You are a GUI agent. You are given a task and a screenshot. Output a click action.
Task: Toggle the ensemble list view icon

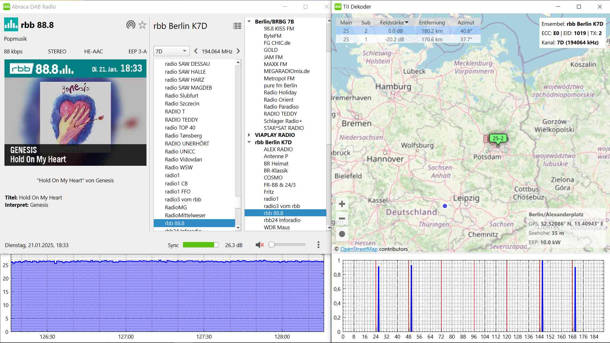pos(237,26)
